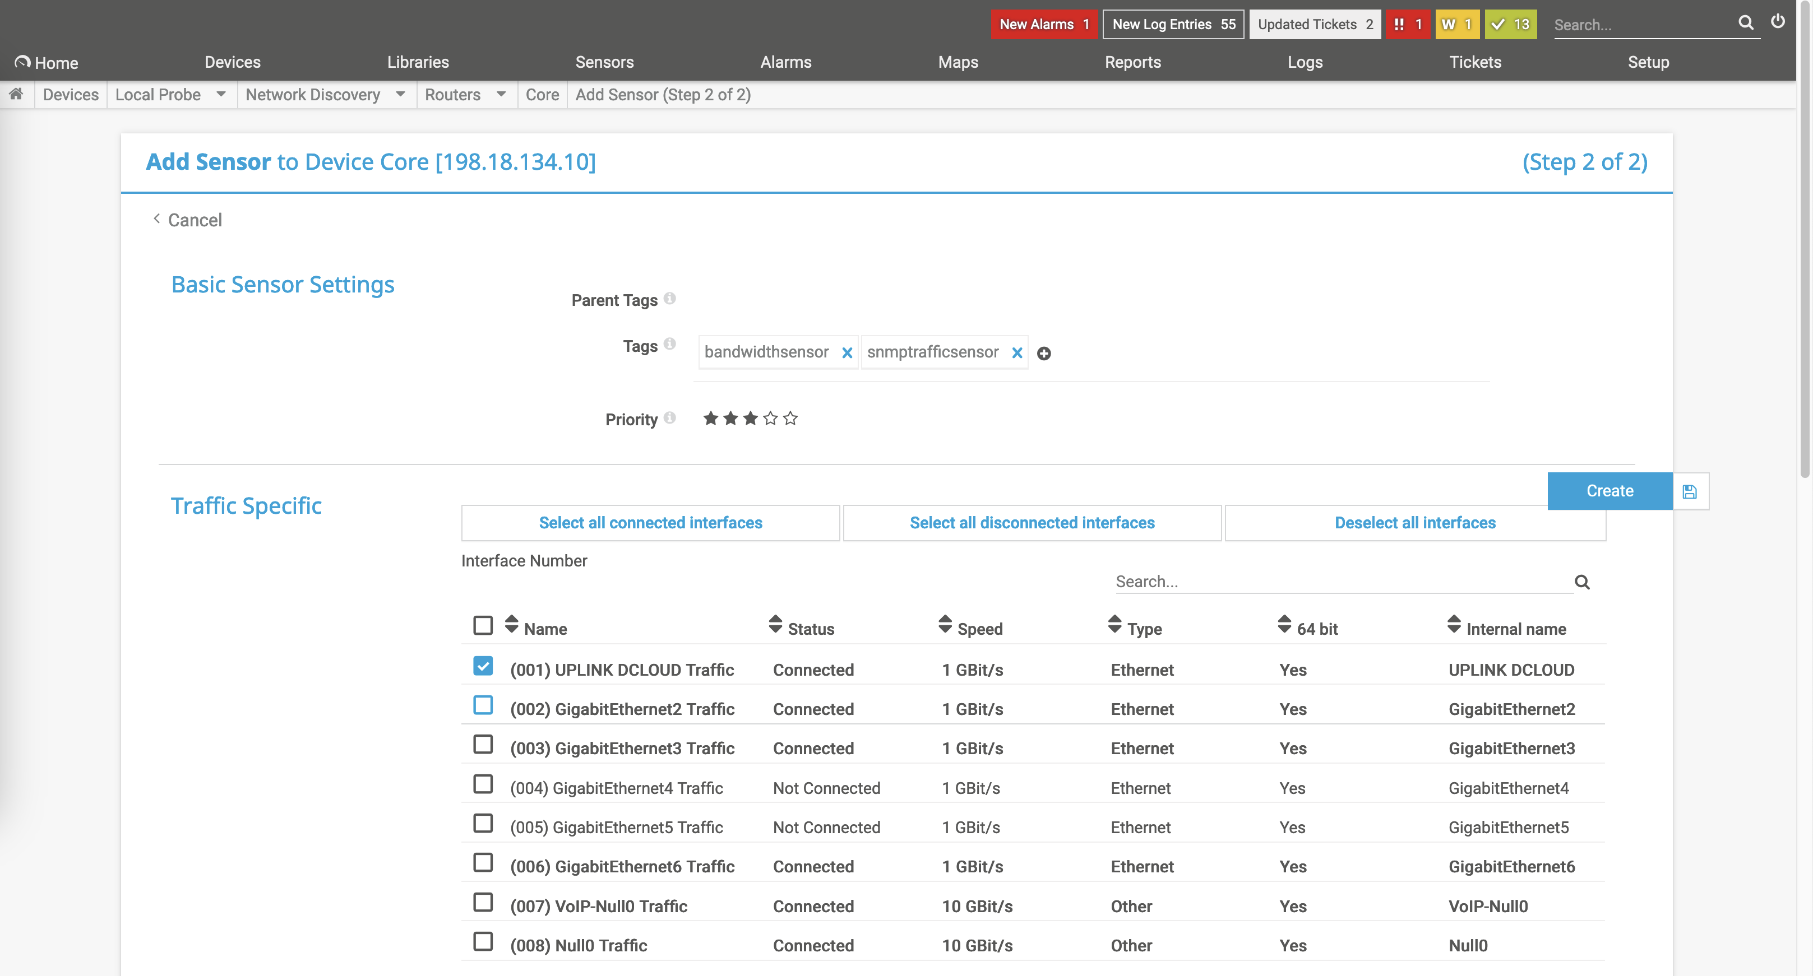Image resolution: width=1813 pixels, height=976 pixels.
Task: Expand the Local Probe breadcrumb dropdown
Action: tap(221, 94)
